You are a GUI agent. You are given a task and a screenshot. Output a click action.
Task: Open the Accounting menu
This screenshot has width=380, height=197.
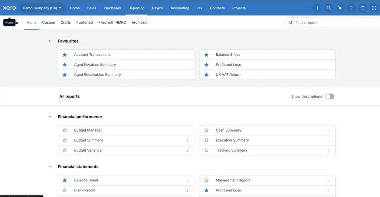pos(180,8)
